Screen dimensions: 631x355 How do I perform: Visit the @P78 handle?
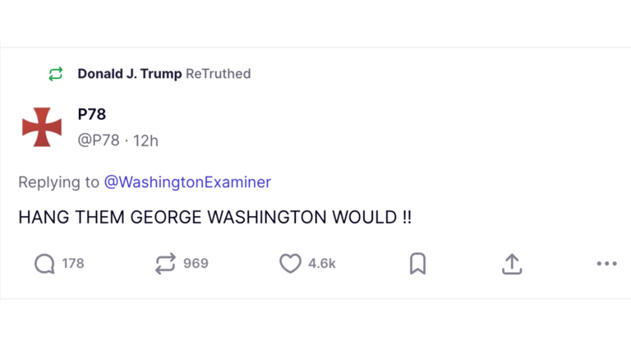click(x=98, y=141)
